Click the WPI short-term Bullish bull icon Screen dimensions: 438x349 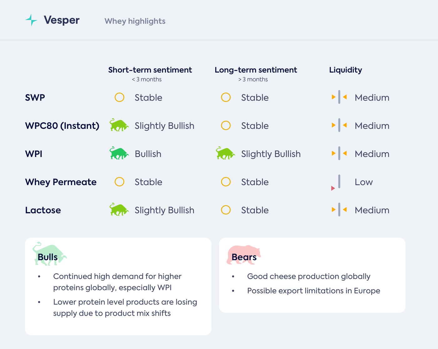click(x=119, y=153)
